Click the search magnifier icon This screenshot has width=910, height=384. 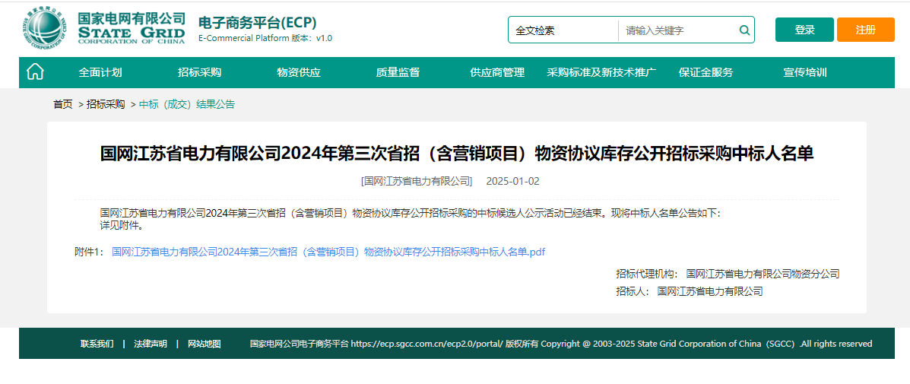click(x=744, y=30)
